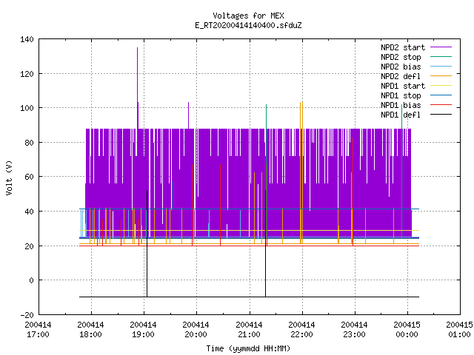Click the x-axis label 200414 23:00
Screen dimensions: 474x355
(354, 330)
